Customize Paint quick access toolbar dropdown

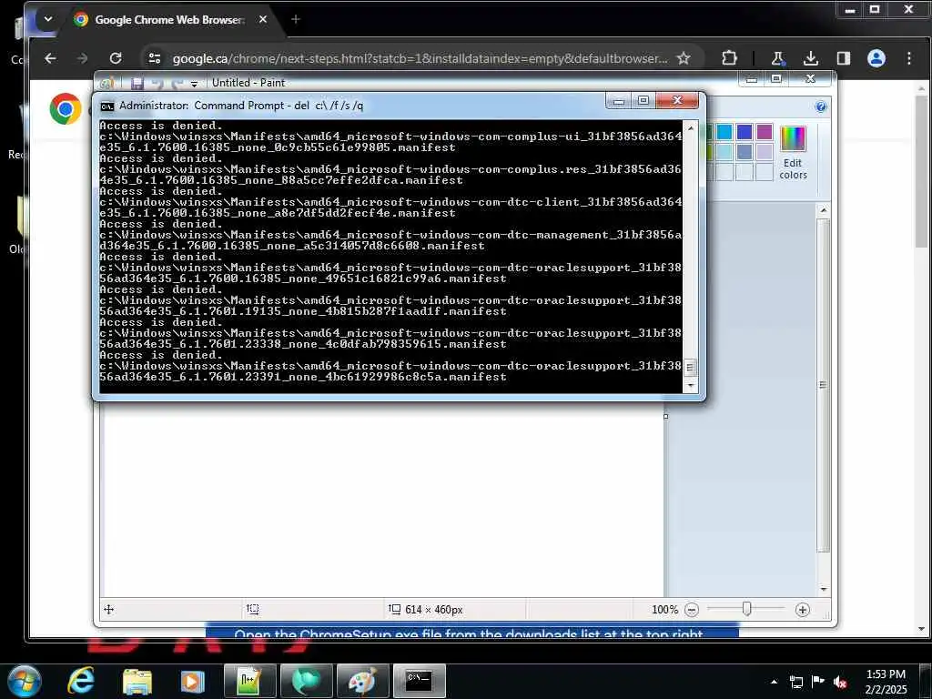pos(194,84)
